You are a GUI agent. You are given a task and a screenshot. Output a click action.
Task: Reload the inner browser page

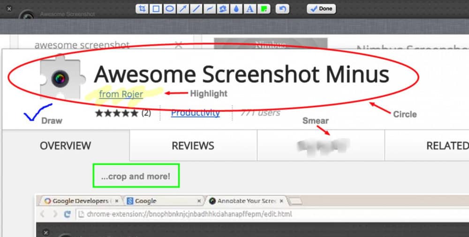[68, 214]
